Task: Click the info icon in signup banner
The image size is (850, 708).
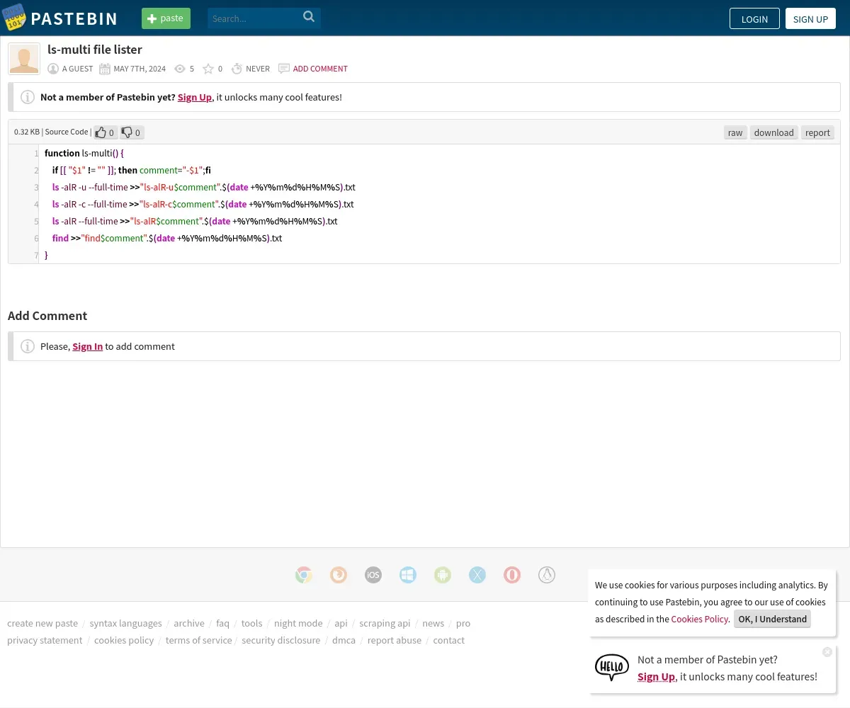Action: 28,97
